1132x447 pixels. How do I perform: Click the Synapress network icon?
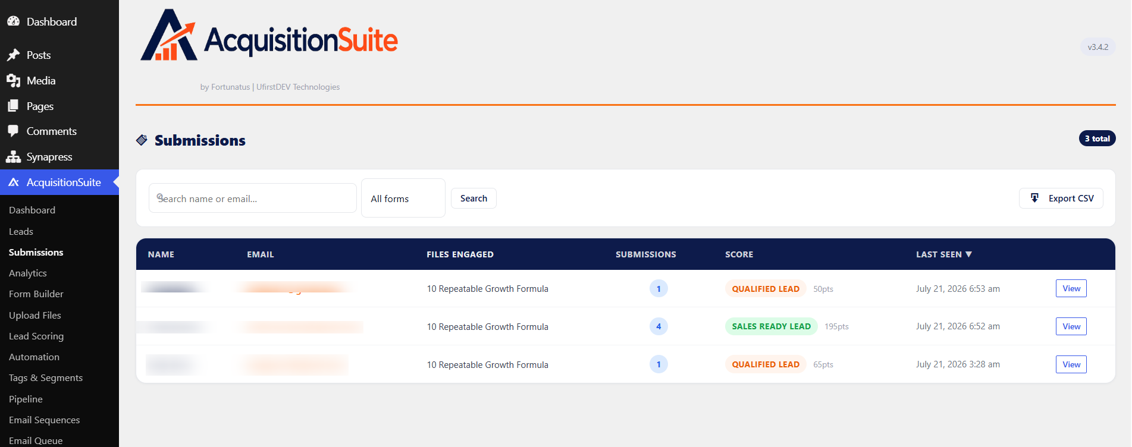tap(14, 156)
